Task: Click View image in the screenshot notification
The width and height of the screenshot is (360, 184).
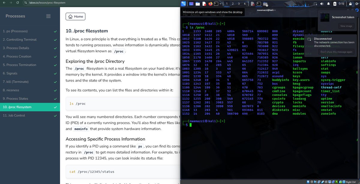Action: point(346,26)
